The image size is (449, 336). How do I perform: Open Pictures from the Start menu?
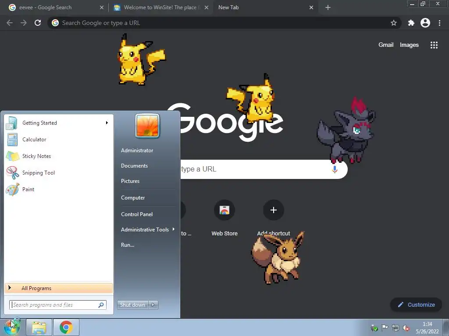(x=130, y=181)
